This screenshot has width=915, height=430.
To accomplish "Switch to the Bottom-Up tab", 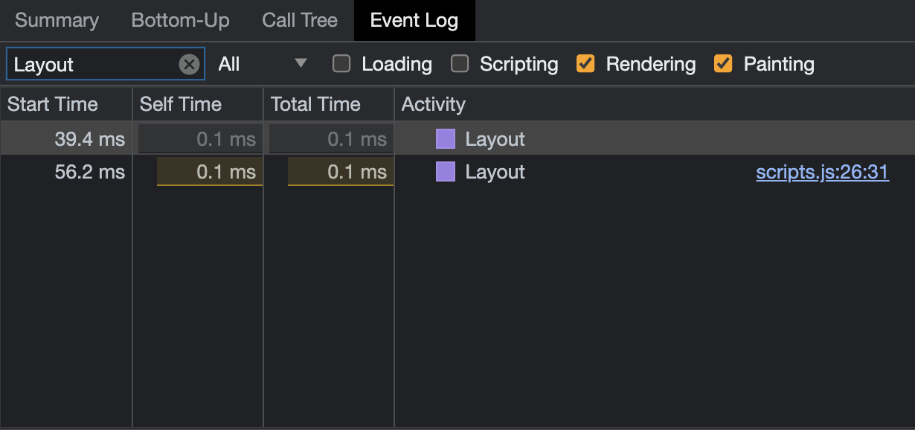I will (180, 20).
